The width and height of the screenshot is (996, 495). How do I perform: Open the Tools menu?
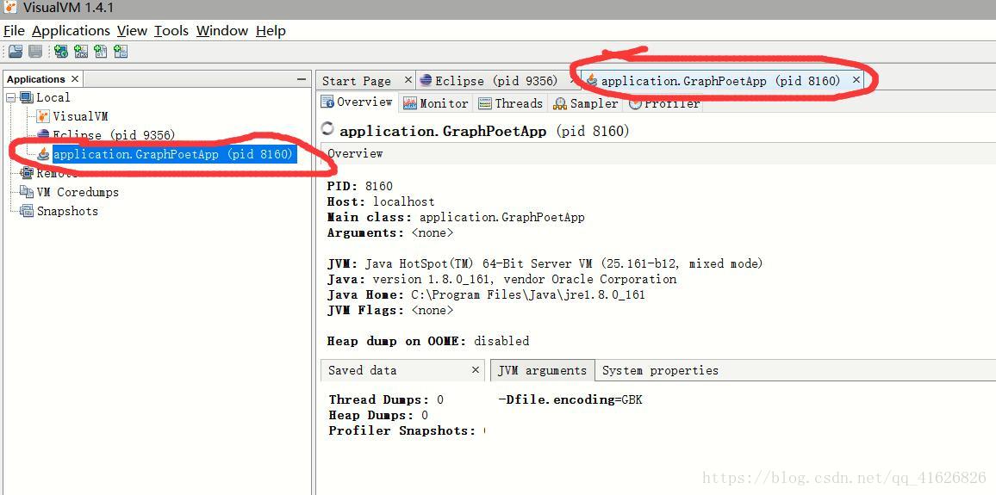[x=171, y=30]
